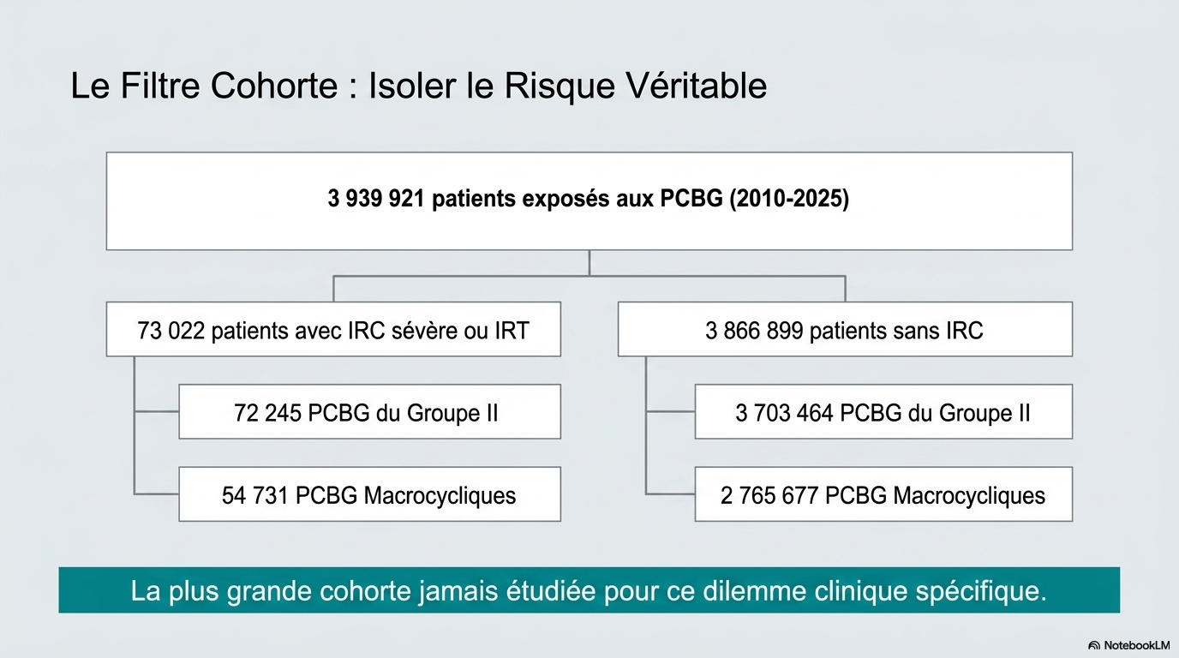Select the '73 022 patients avec IRC sévère' box
The height and width of the screenshot is (658, 1179).
coord(333,329)
